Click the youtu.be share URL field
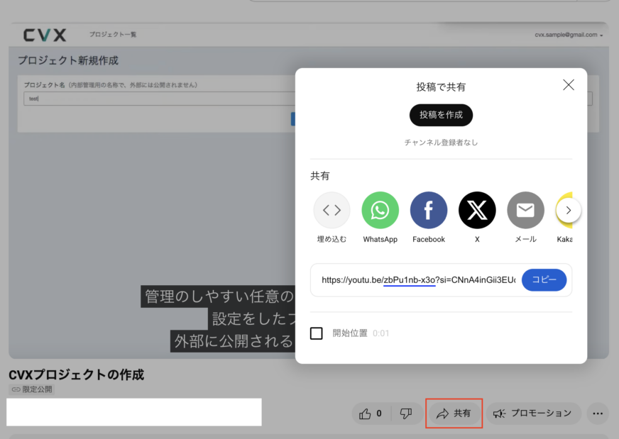Screen dimensions: 619x439 [417, 280]
